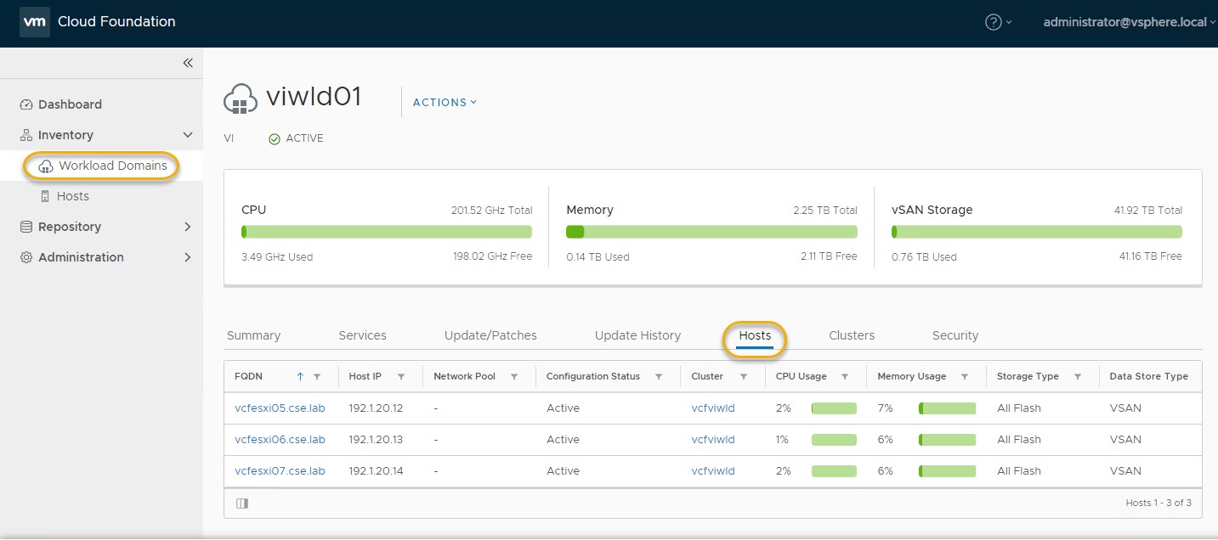Screen dimensions: 1218x540
Task: Click vcfviwld cluster link for vcfesxi07
Action: 712,471
